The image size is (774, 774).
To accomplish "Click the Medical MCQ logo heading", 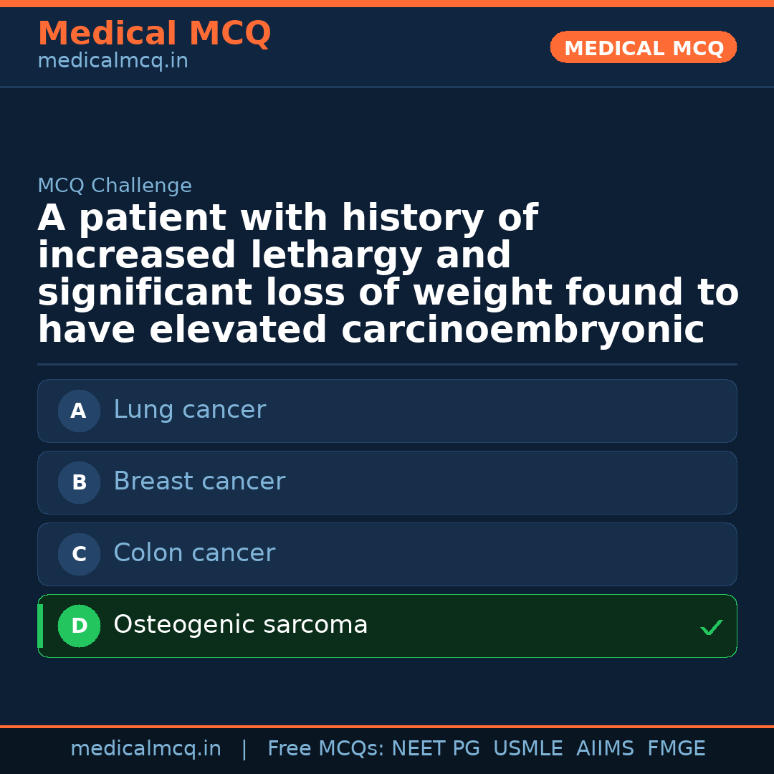I will [154, 33].
